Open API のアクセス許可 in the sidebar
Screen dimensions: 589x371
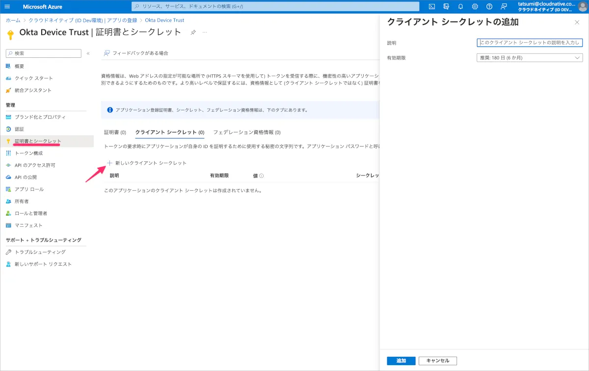35,165
